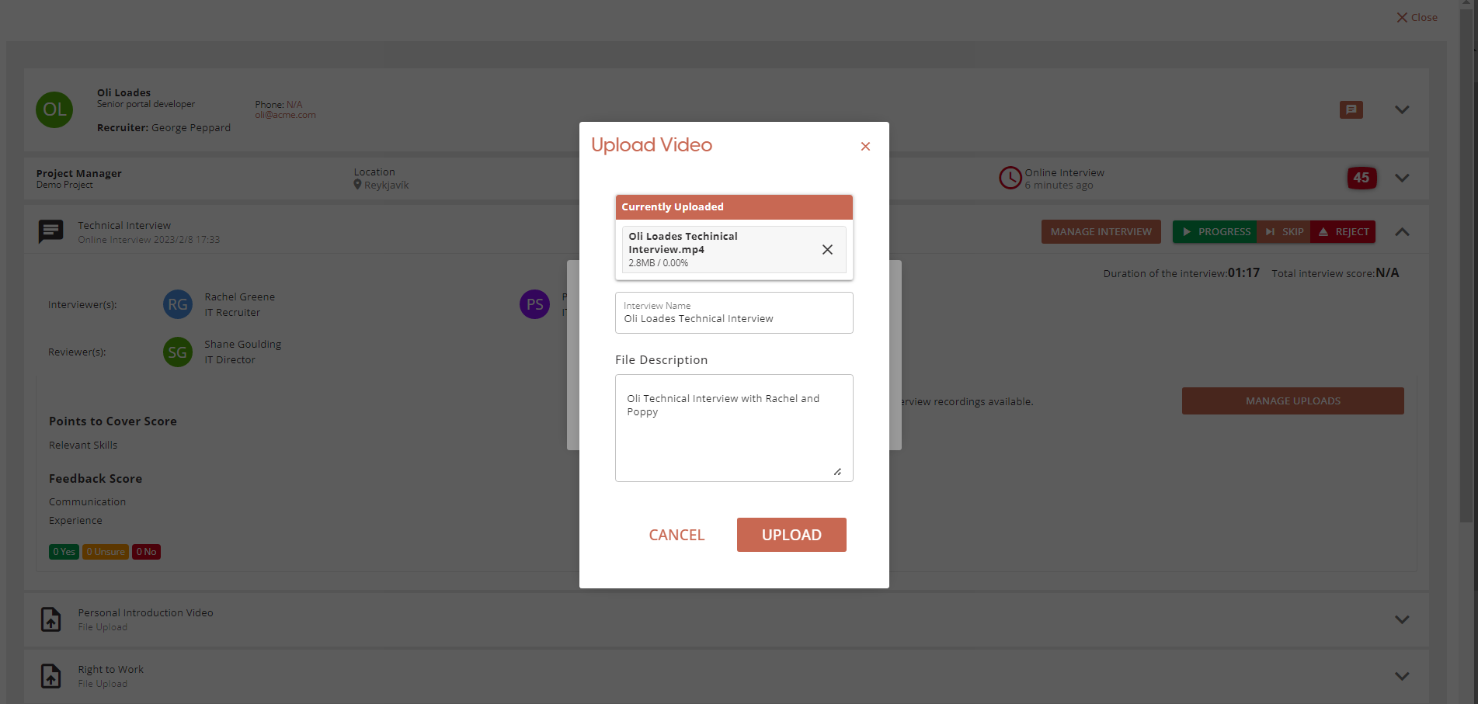Click the Online Interview clock icon

pos(1010,178)
